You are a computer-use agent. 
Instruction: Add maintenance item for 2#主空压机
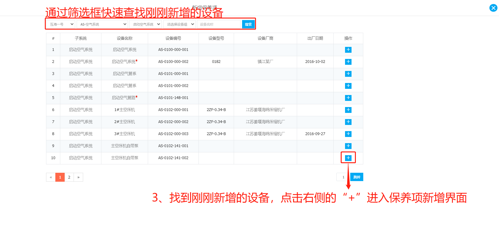coord(348,122)
